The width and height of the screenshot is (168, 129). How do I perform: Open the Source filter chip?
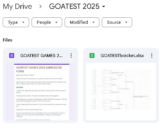(x=117, y=22)
